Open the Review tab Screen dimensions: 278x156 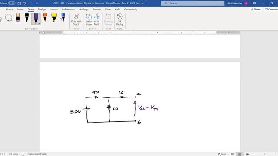tap(96, 10)
